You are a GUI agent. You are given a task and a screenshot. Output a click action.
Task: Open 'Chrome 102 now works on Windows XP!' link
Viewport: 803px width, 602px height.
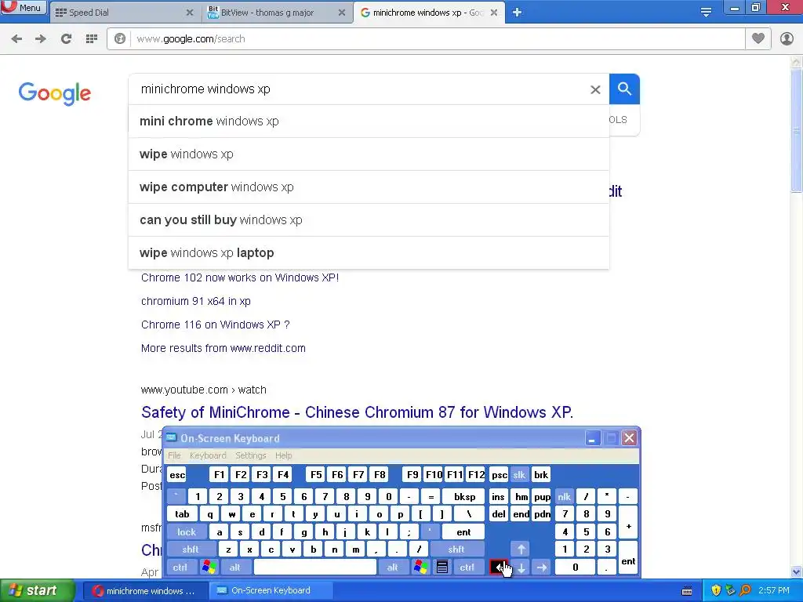(x=240, y=277)
